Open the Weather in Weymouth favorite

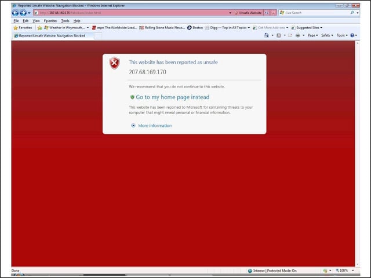[64, 28]
